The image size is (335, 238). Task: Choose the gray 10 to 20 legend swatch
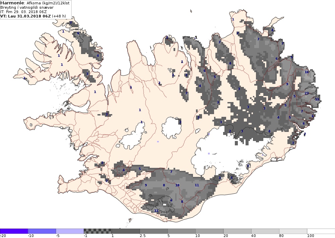click(x=209, y=231)
